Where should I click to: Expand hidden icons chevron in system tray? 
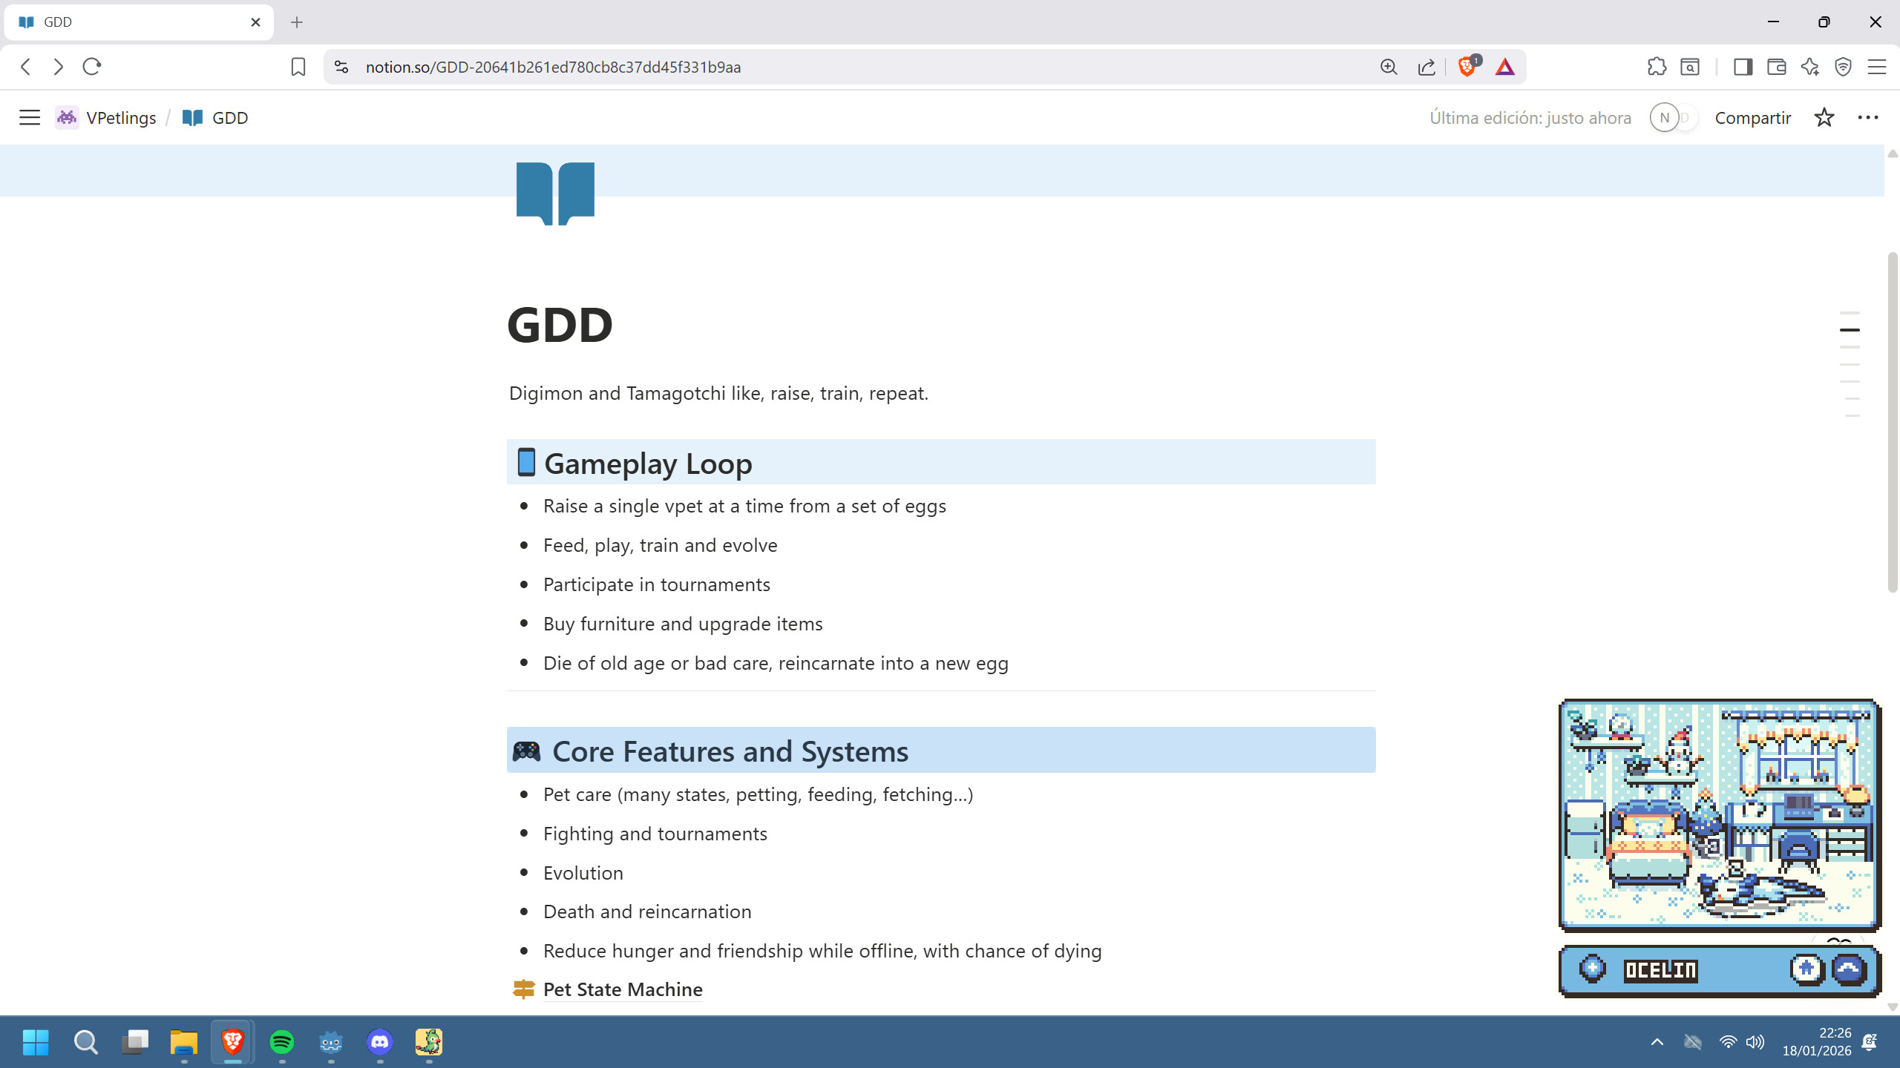(x=1657, y=1042)
